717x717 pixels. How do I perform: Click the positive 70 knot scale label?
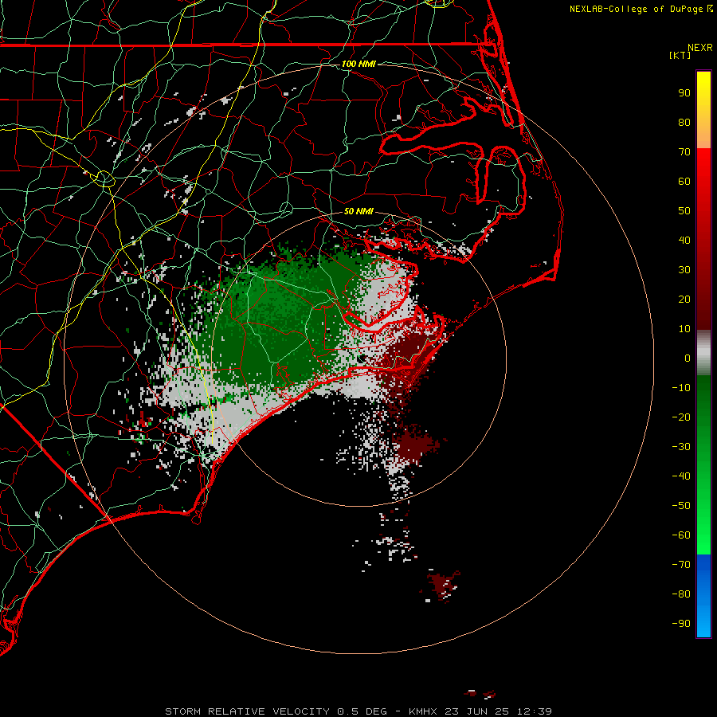coord(684,152)
